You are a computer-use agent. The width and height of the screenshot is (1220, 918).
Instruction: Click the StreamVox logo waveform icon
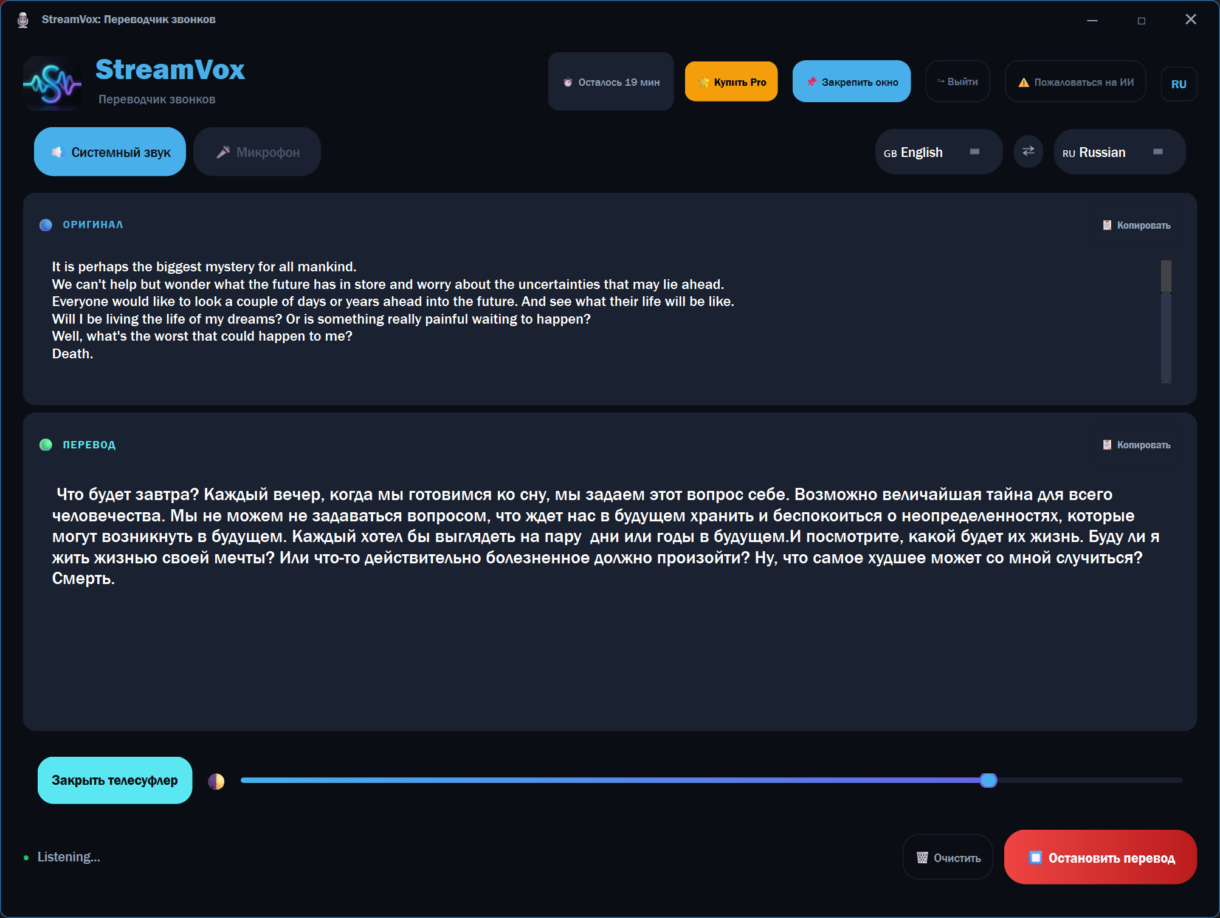[52, 83]
